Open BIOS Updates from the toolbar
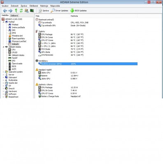Viewport: 163px width, 164px height. (78, 11)
